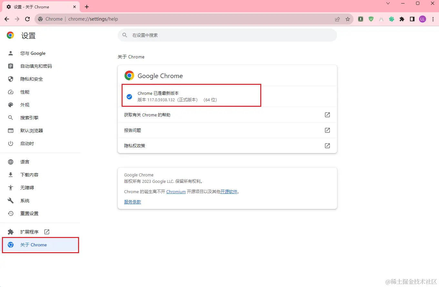Image resolution: width=439 pixels, height=287 pixels.
Task: Open 启动时 settings section
Action: pyautogui.click(x=40, y=143)
